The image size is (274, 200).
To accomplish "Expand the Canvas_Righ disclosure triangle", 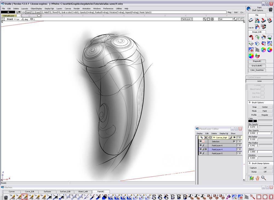I will tap(214, 137).
